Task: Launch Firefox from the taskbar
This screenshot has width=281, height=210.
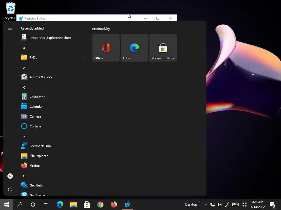Action: point(114,205)
